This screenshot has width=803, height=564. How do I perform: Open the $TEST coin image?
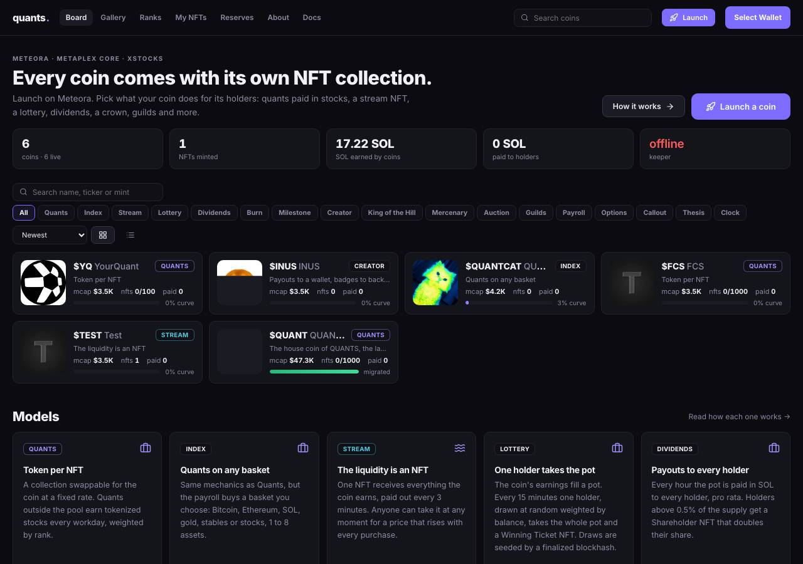point(43,352)
